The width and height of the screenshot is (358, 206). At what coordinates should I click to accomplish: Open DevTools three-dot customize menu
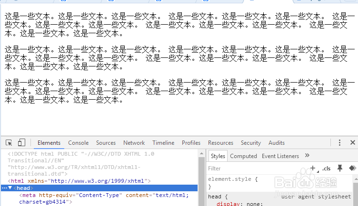pos(339,143)
